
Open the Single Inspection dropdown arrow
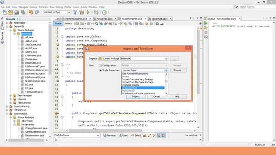[166, 70]
